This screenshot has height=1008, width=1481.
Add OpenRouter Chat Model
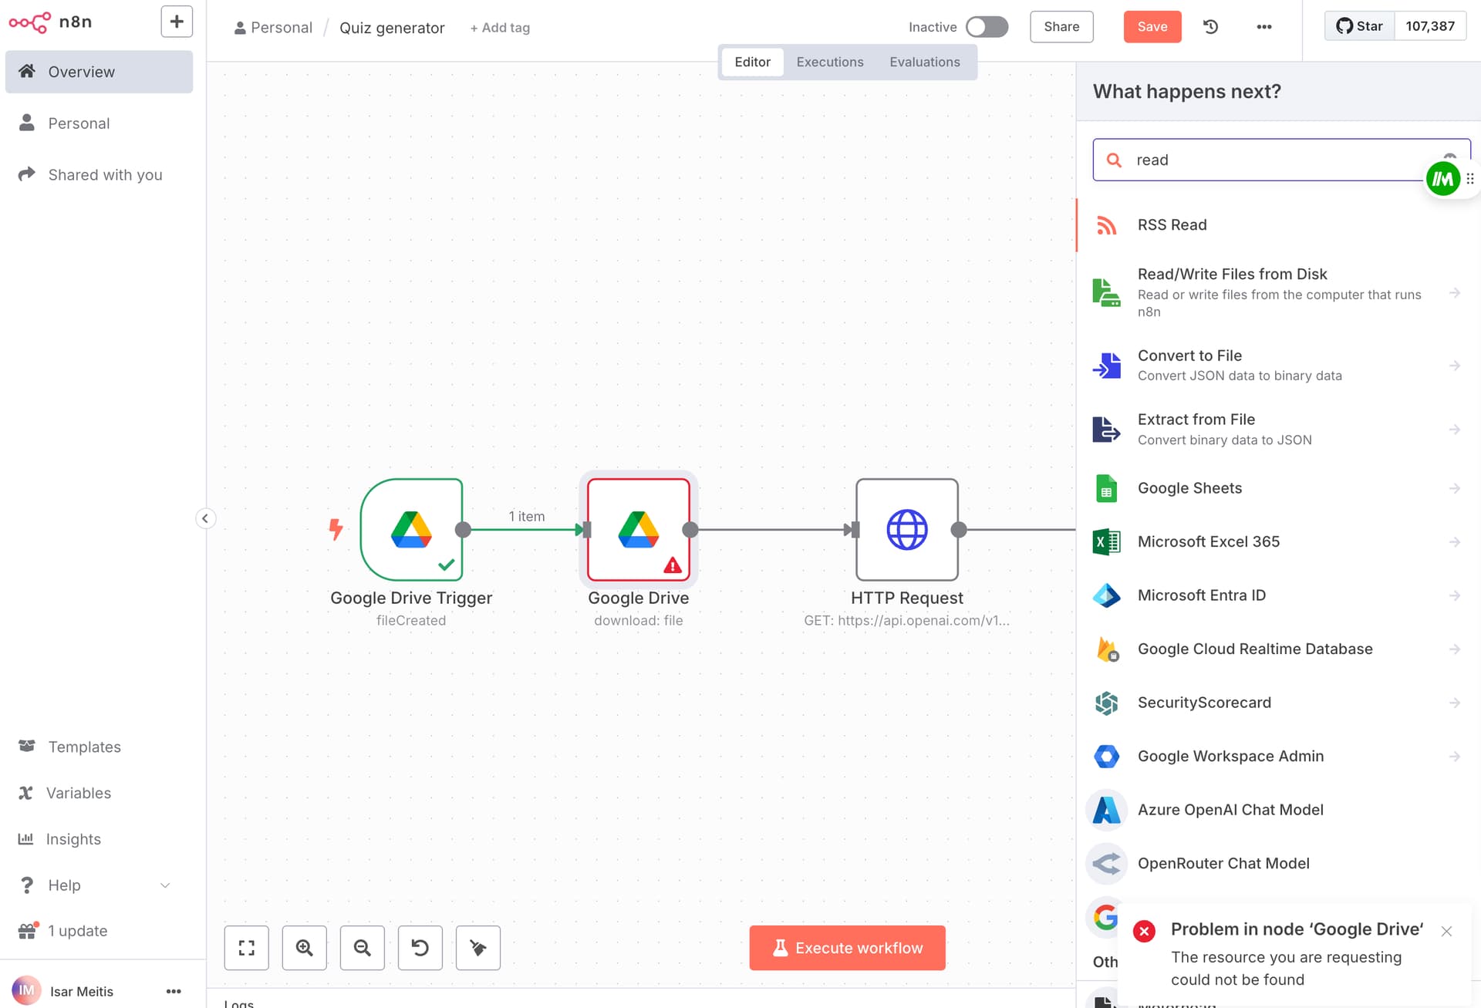pos(1279,864)
